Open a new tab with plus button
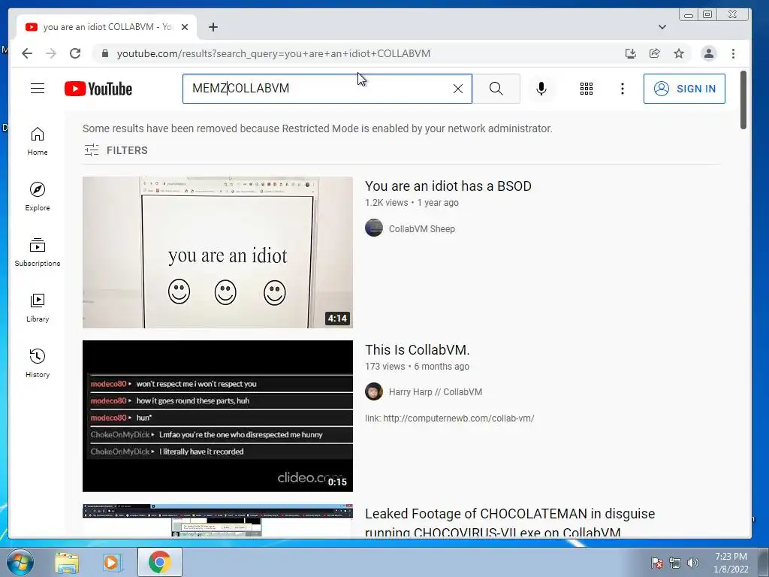Screen dimensions: 769x577 click(213, 27)
